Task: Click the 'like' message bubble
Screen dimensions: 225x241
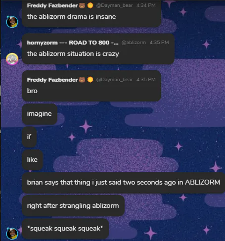Action: click(32, 160)
